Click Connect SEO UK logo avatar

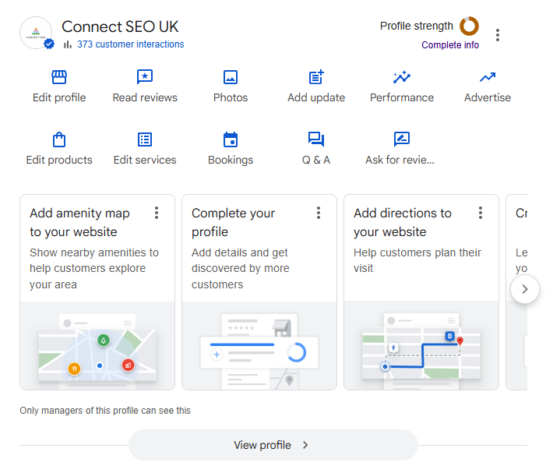tap(36, 33)
